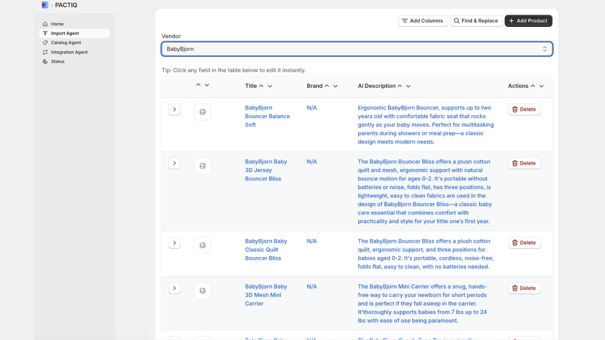Delete the 3D Mesh Mini Carrier product
Image resolution: width=605 pixels, height=340 pixels.
[524, 288]
